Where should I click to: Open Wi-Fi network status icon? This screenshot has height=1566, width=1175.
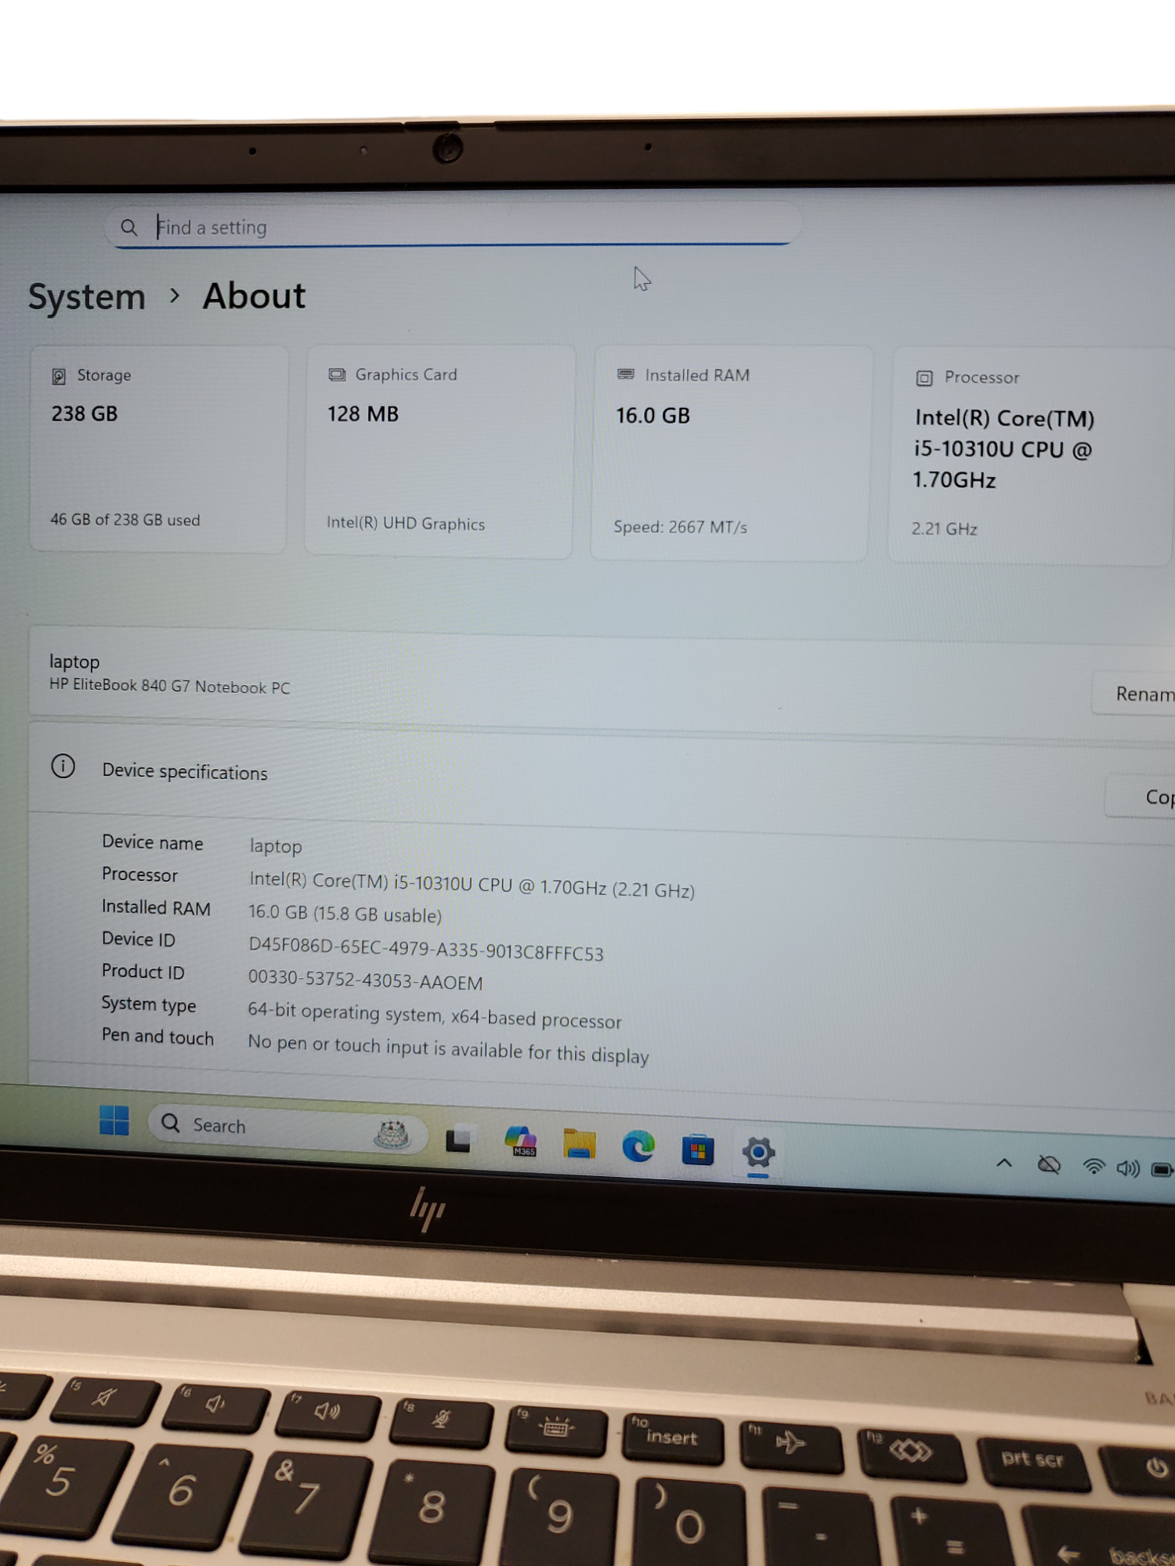(x=1094, y=1167)
